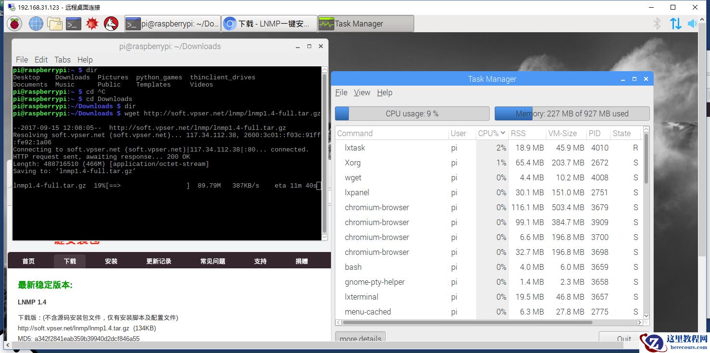Click the process list scroll-right arrow
The image size is (710, 353).
pyautogui.click(x=639, y=323)
